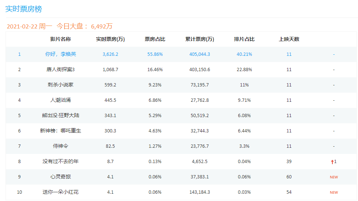
Task: Click the 实时票房榜 heading
Action: click(x=23, y=9)
